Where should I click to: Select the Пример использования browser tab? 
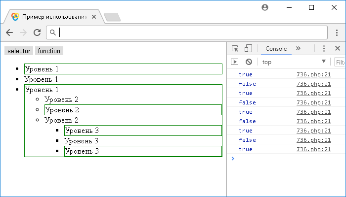pos(54,17)
